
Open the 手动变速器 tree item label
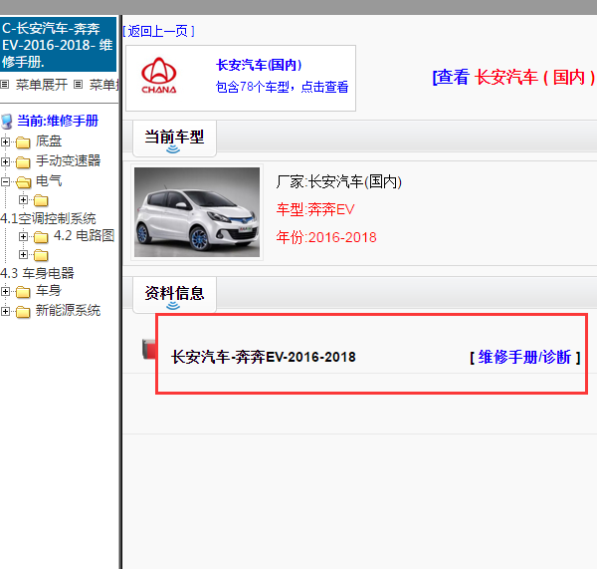click(x=68, y=161)
